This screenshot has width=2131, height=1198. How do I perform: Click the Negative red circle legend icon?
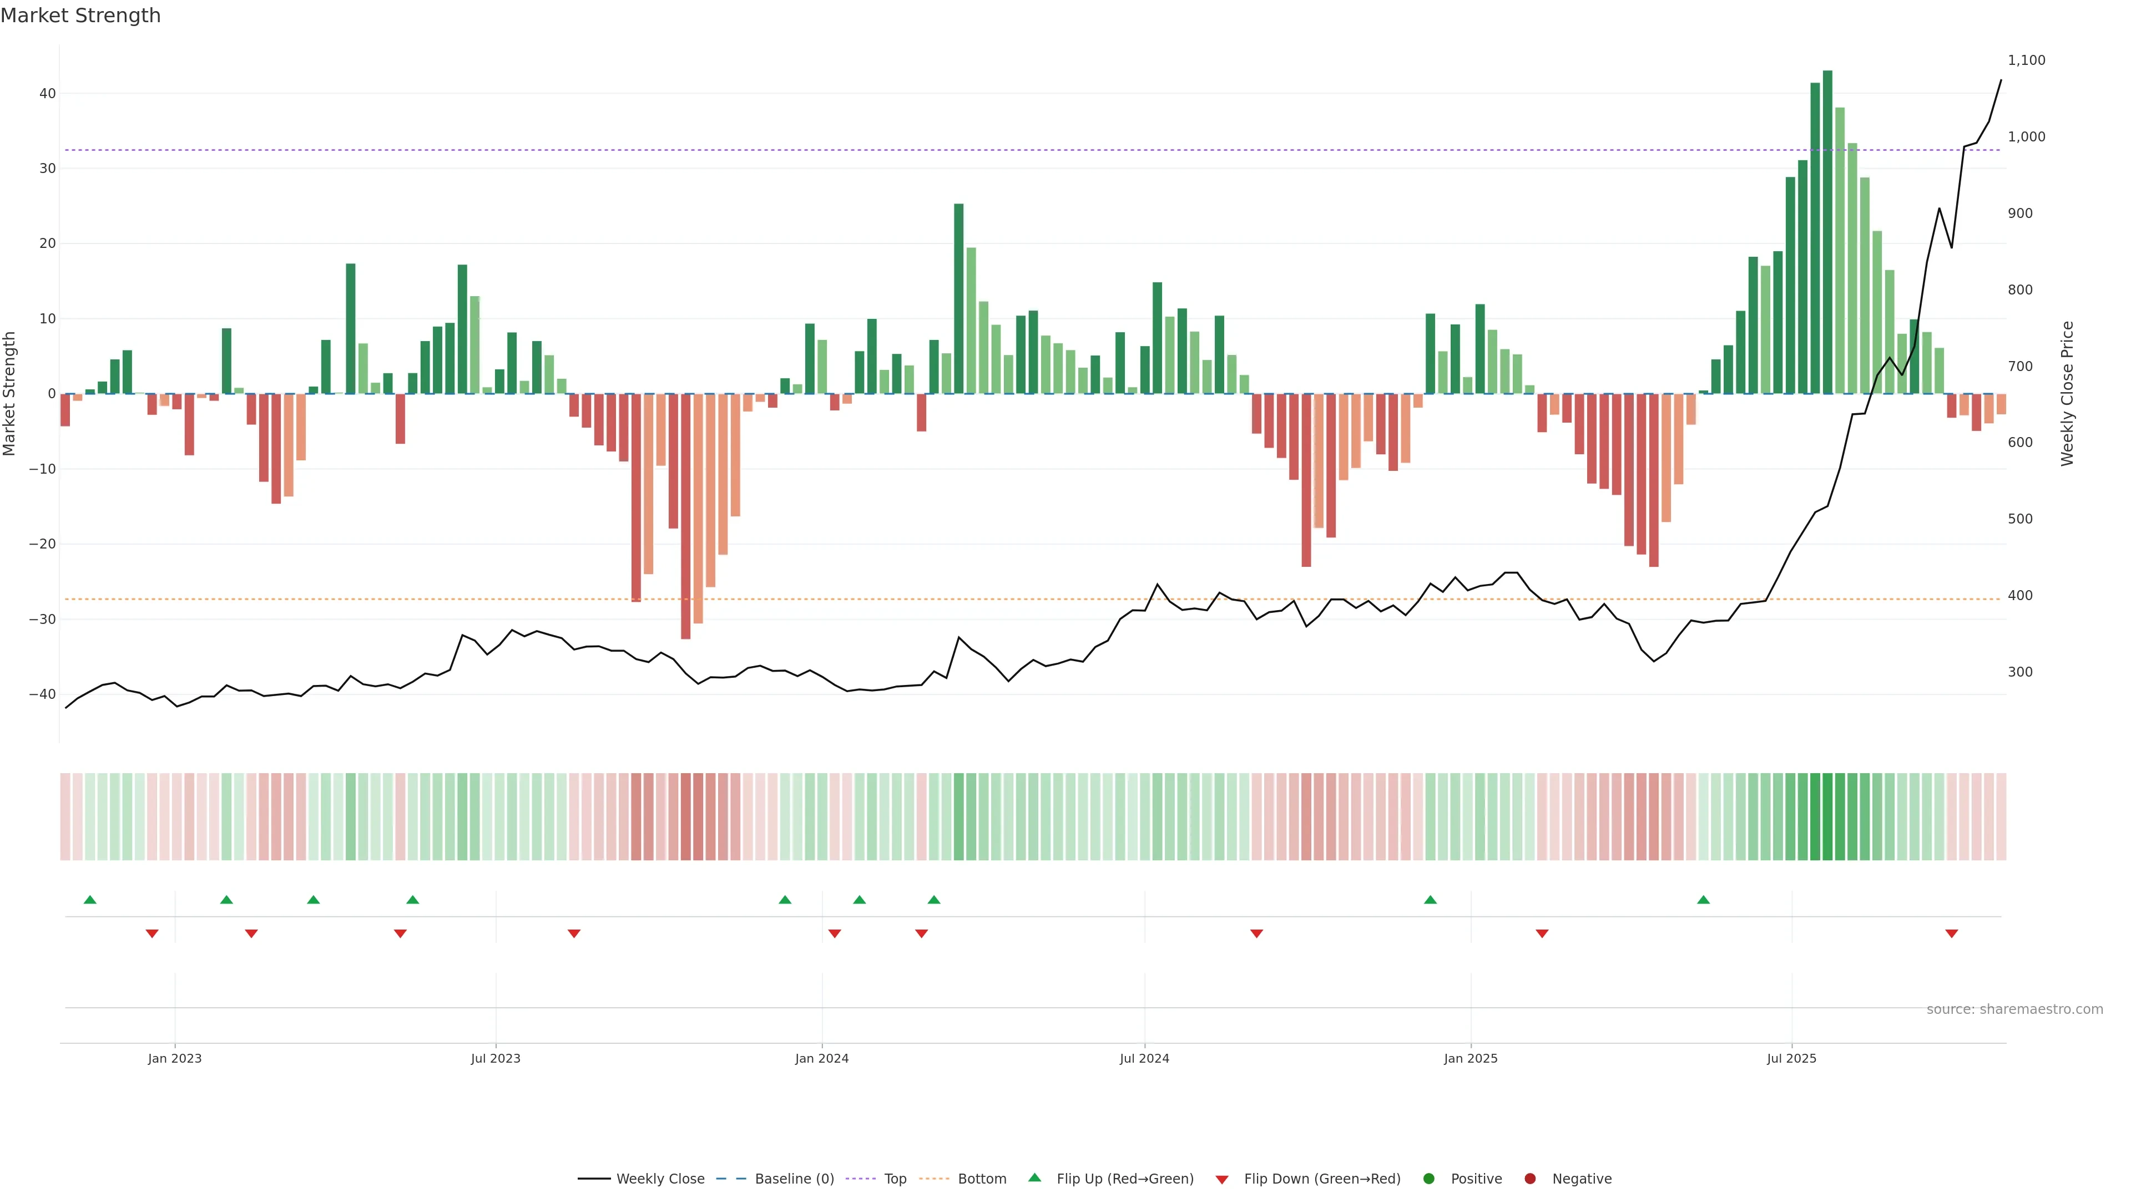[x=1529, y=1178]
